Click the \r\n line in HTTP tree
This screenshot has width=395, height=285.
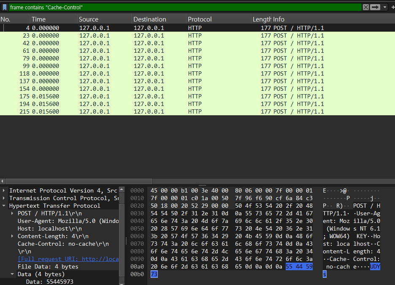(24, 251)
